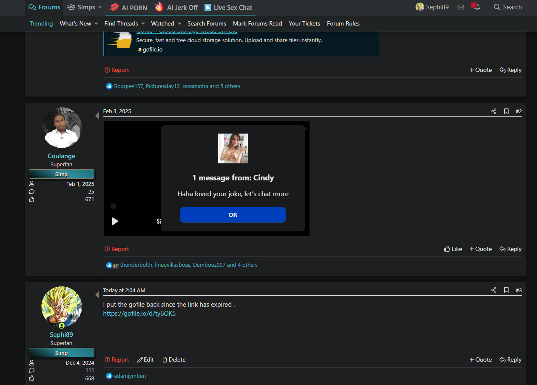Expand the What's New dropdown arrow
537x385 pixels.
coord(96,24)
